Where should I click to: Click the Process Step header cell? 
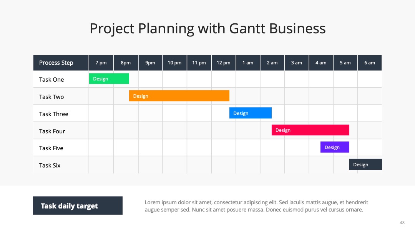[61, 63]
